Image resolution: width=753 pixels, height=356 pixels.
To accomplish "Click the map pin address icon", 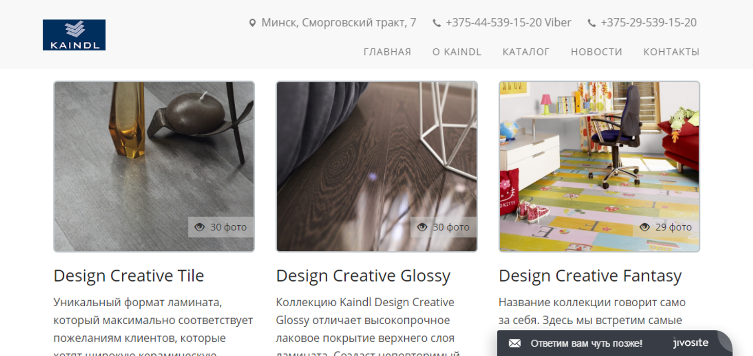I will point(252,23).
